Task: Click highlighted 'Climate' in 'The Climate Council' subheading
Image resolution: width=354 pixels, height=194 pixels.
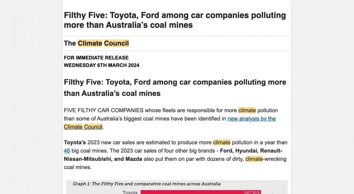Action: (x=90, y=43)
